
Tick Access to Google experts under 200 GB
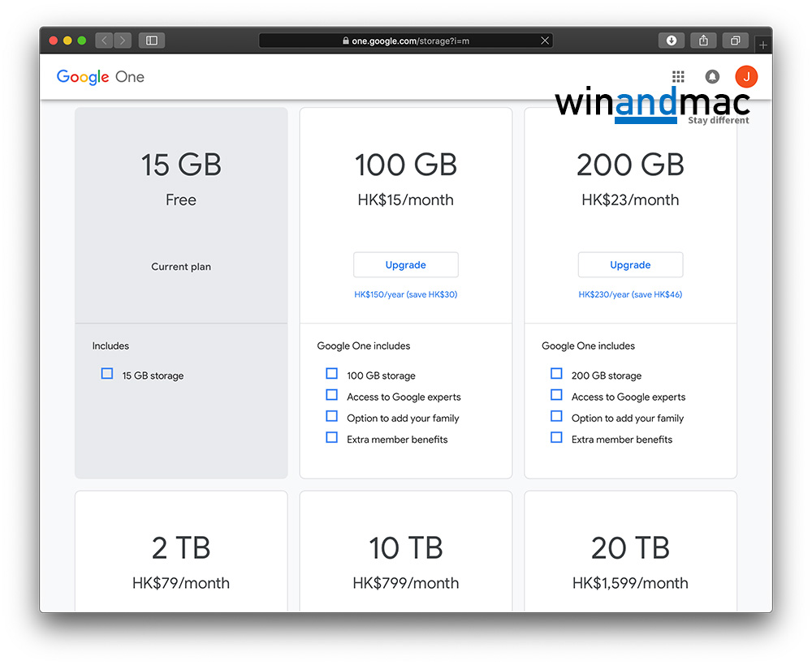[x=556, y=395]
